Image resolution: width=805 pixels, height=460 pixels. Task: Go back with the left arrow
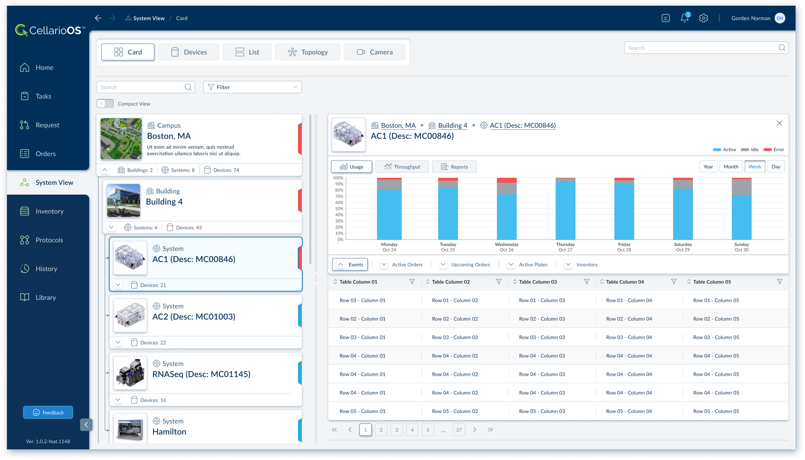(x=98, y=18)
